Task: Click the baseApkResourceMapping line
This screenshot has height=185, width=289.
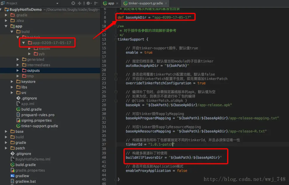Action: click(196, 131)
